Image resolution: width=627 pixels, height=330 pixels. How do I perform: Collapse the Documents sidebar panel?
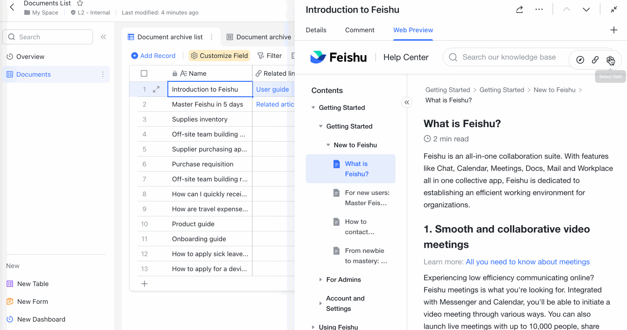pos(103,37)
